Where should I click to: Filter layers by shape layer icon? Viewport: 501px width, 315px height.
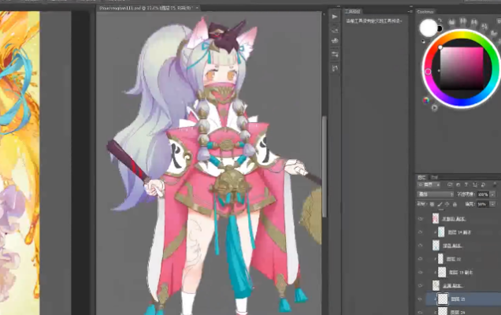(x=475, y=184)
